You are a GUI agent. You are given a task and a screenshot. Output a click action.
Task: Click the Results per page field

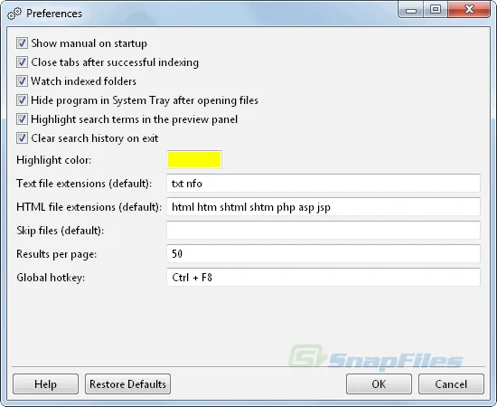point(324,254)
